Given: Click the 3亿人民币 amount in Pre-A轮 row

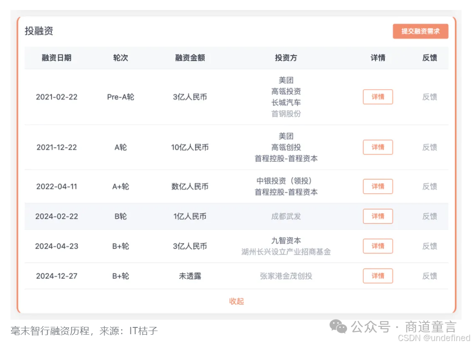Looking at the screenshot, I should [190, 97].
